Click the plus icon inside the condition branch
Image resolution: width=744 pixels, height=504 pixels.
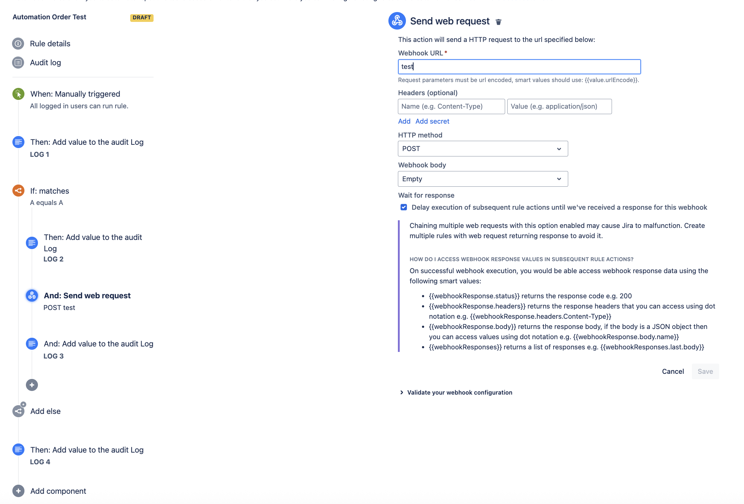(32, 385)
